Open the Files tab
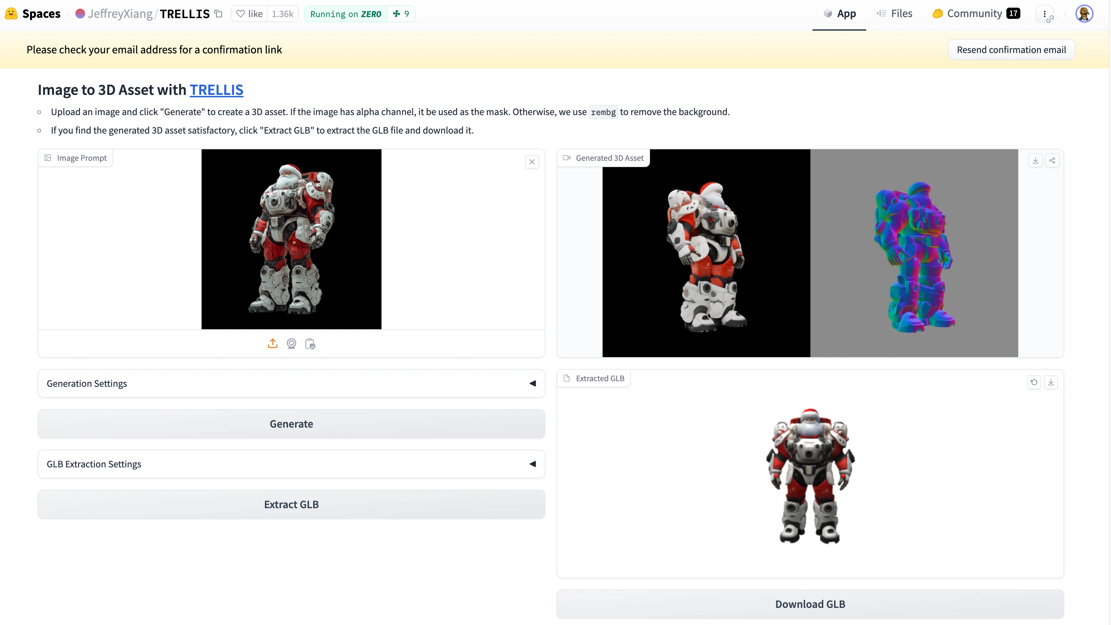Viewport: 1111px width, 625px height. [x=894, y=14]
